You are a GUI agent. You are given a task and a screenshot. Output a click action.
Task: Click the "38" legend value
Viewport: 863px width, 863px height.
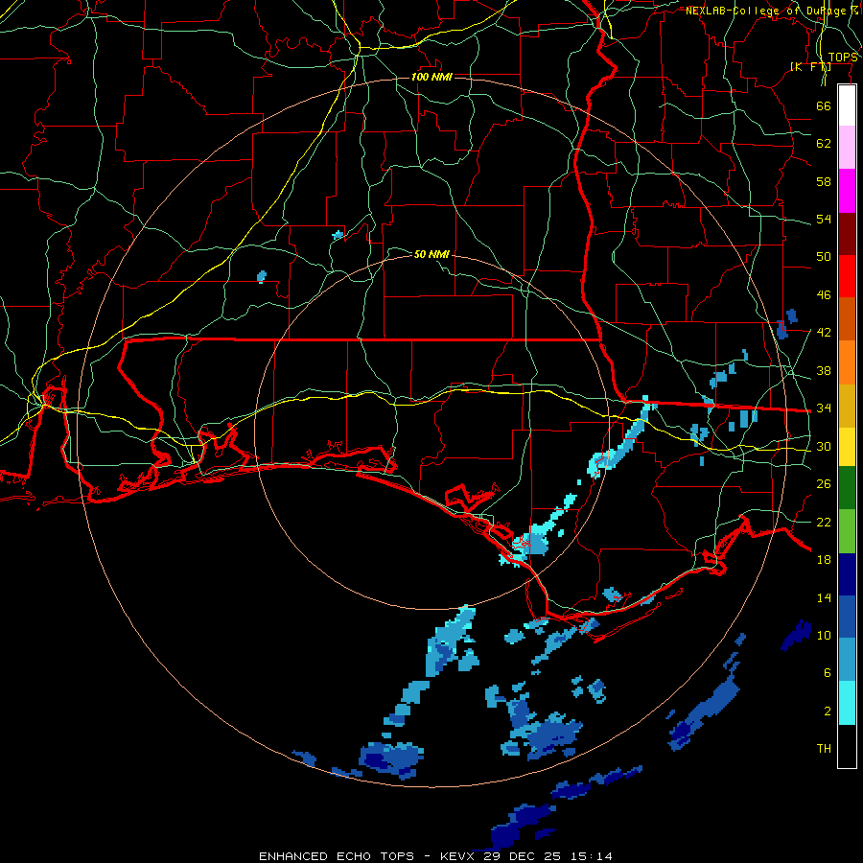824,370
